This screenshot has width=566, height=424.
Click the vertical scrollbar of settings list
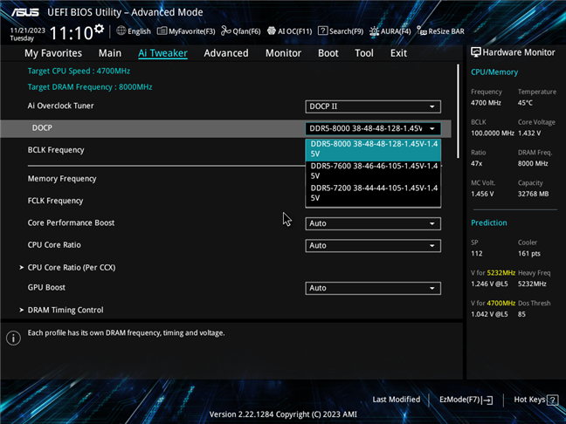pyautogui.click(x=458, y=111)
